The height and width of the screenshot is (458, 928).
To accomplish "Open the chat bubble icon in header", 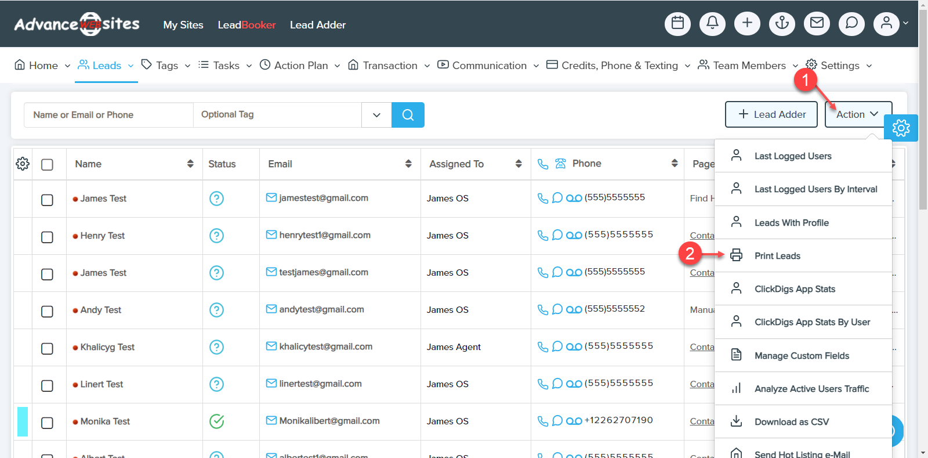I will [x=851, y=24].
